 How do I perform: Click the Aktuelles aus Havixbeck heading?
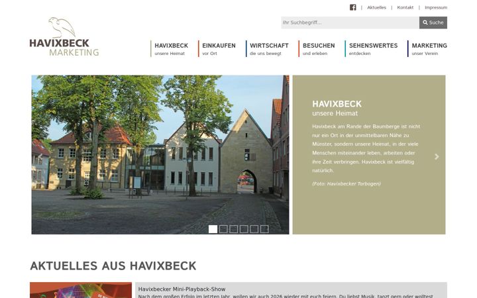tap(113, 266)
